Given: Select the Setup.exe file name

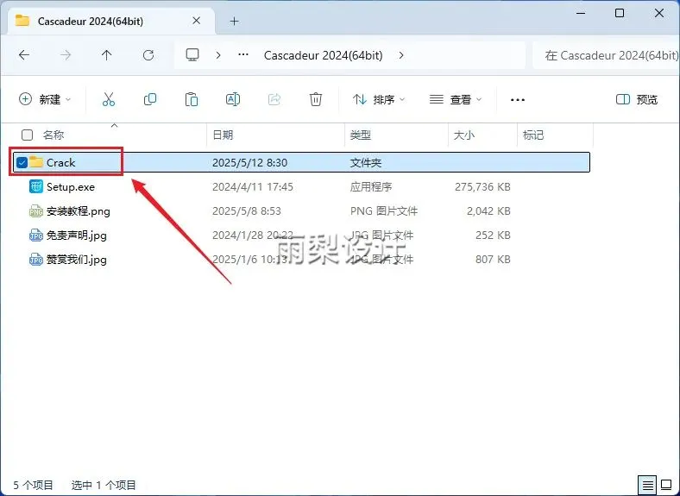Looking at the screenshot, I should tap(71, 187).
